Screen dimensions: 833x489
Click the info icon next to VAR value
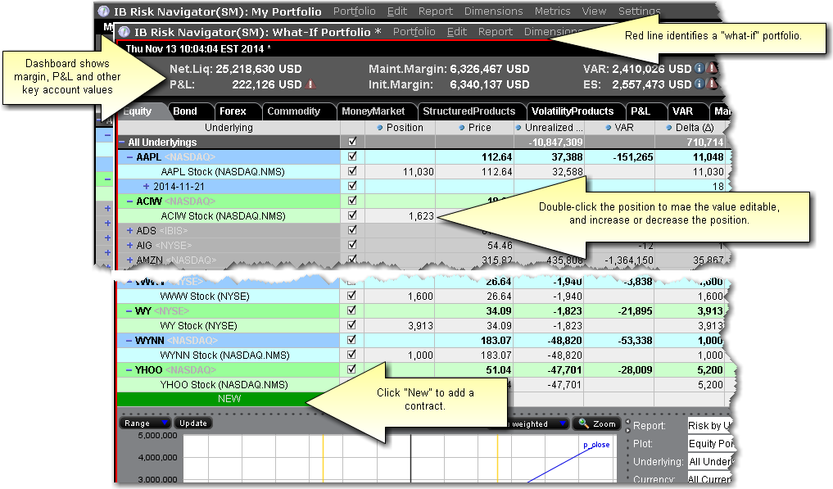click(699, 70)
